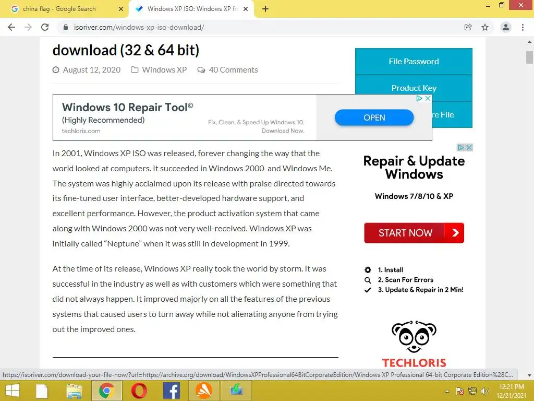The width and height of the screenshot is (534, 401).
Task: Close the Windows XP ISO tab
Action: click(246, 9)
